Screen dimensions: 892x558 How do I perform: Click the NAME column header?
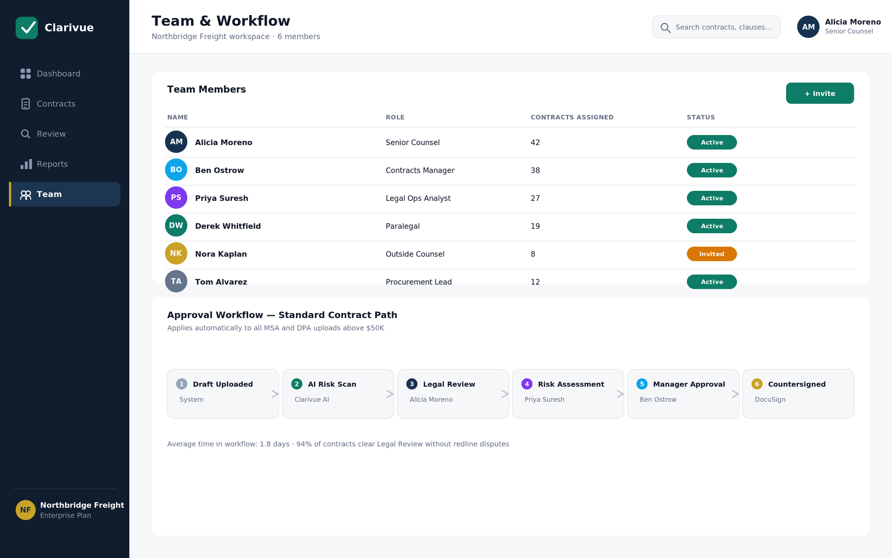pyautogui.click(x=177, y=117)
